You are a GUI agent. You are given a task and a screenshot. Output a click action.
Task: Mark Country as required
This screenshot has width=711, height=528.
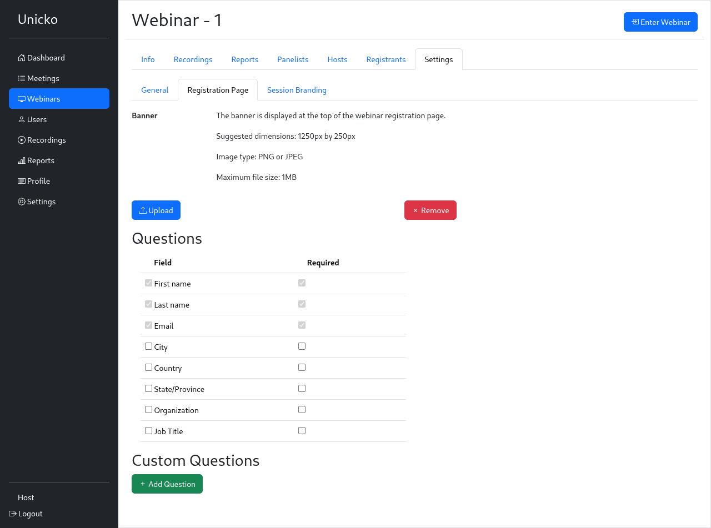(x=302, y=368)
